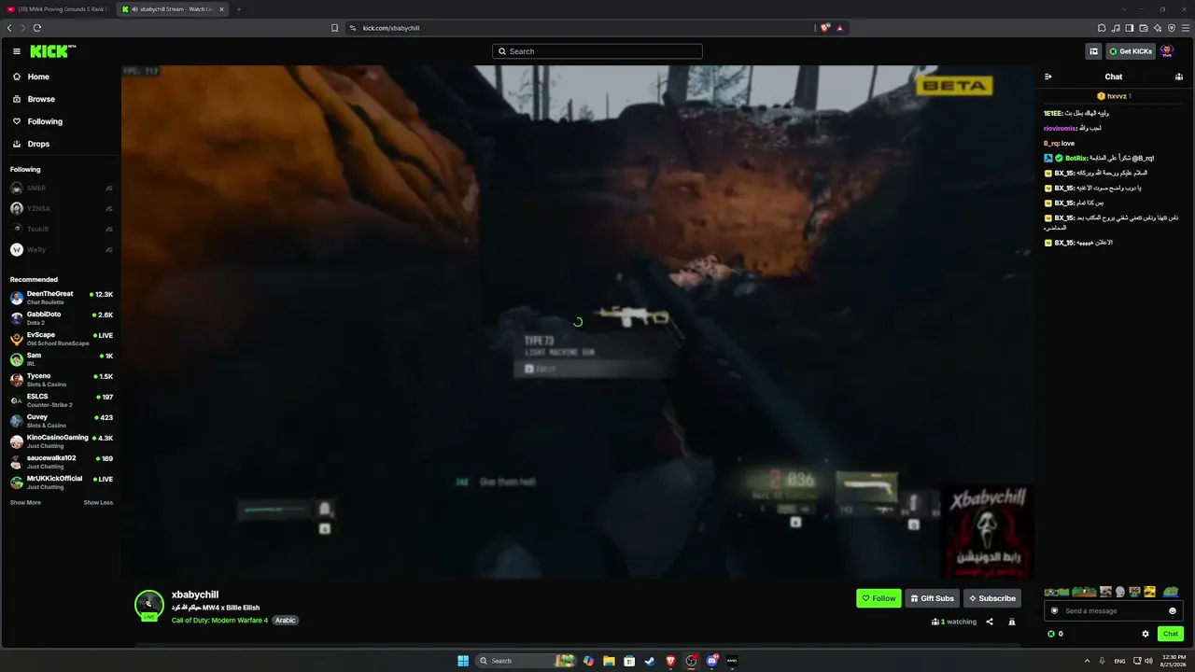The image size is (1195, 672).
Task: Open the Kick logo homepage link
Action: click(x=52, y=51)
